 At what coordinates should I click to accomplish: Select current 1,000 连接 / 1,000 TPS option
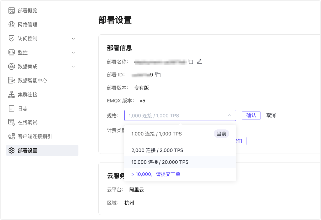[157, 134]
